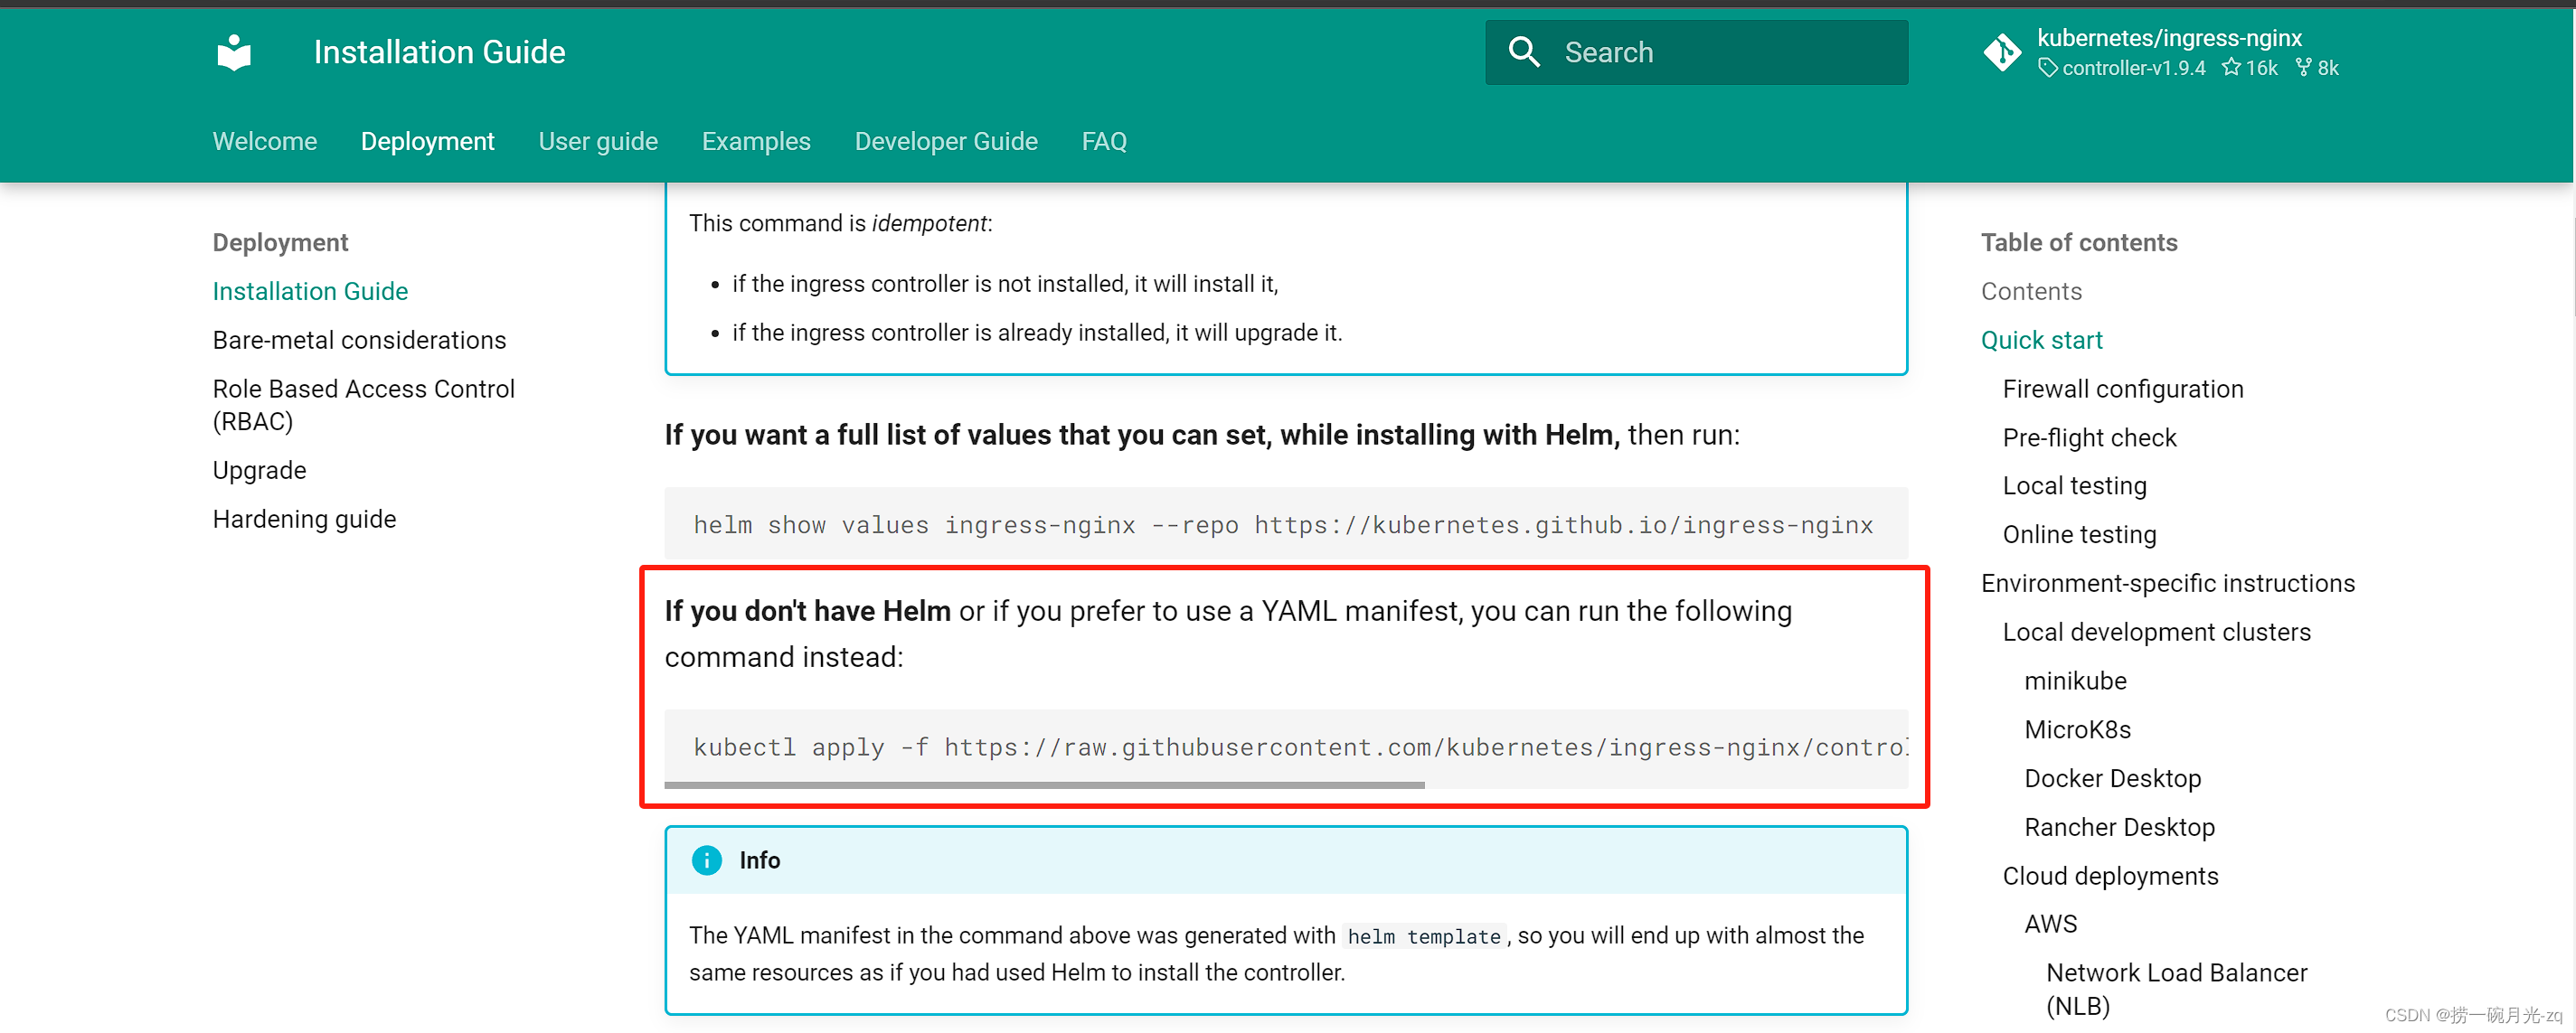This screenshot has width=2576, height=1033.
Task: Open Bare-metal considerations page
Action: (359, 340)
